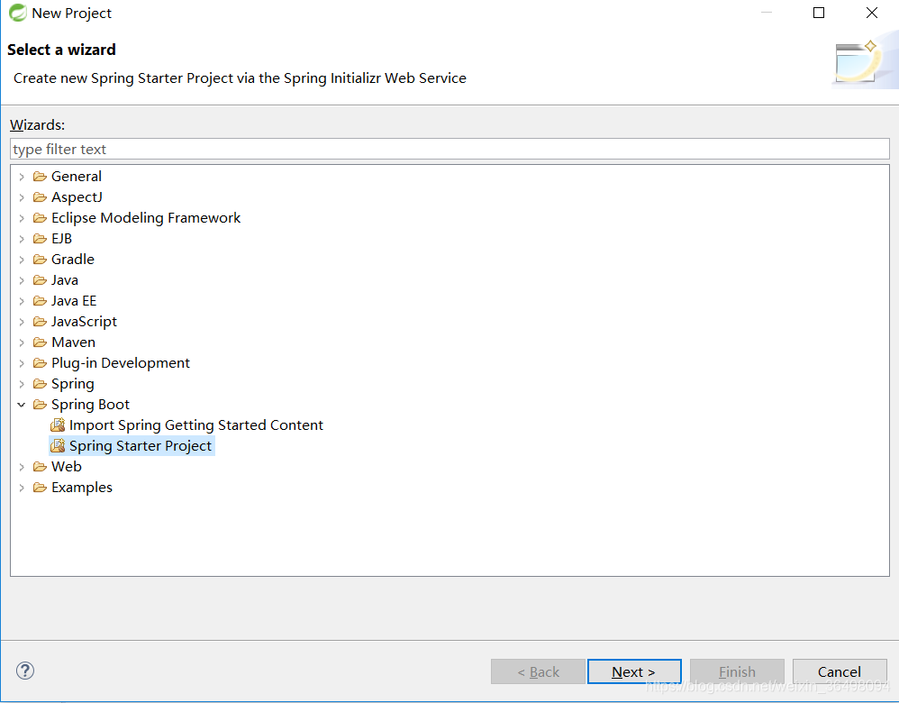Expand the EJB category

(22, 239)
